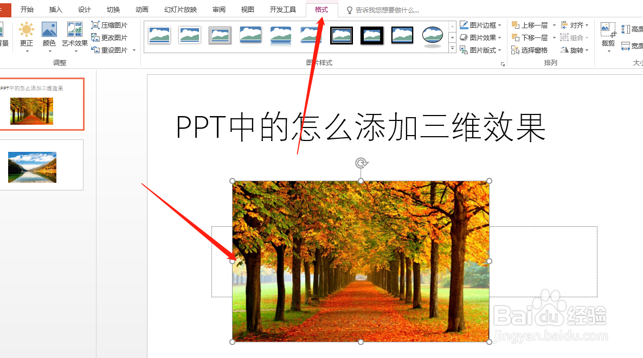
Task: Expand the 上移一层 dropdown arrow
Action: pos(554,25)
